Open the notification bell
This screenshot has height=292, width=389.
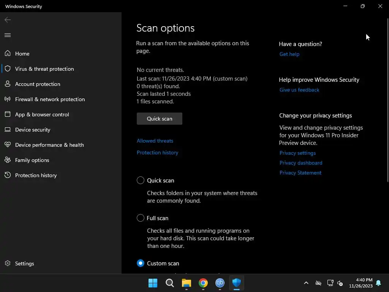point(378,283)
